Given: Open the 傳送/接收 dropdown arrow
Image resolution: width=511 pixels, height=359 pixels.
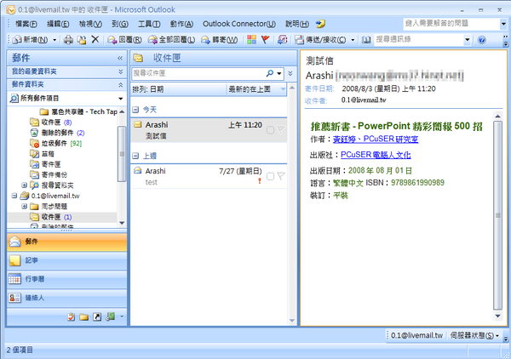Looking at the screenshot, I should pyautogui.click(x=353, y=40).
